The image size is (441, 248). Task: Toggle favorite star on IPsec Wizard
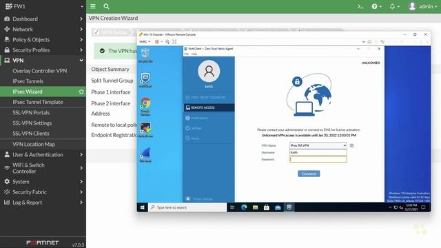81,92
